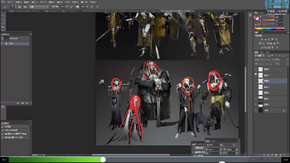
Task: Switch to the 路径 Paths tab
Action: coord(268,52)
